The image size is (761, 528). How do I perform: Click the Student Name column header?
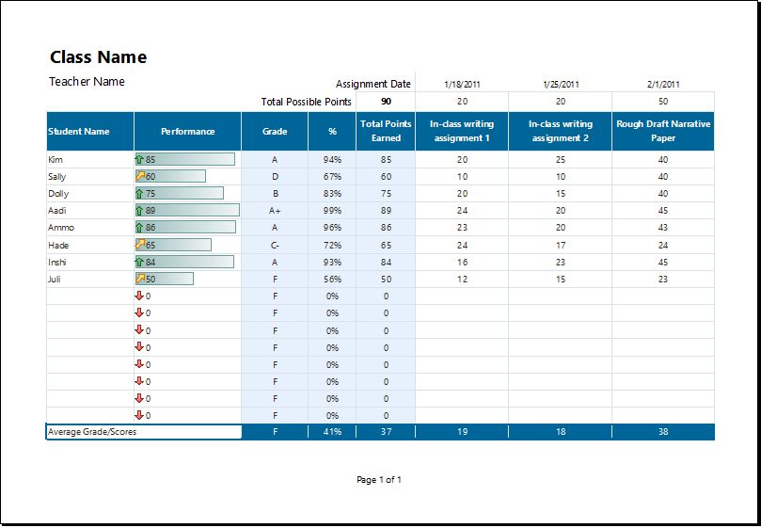pos(90,131)
